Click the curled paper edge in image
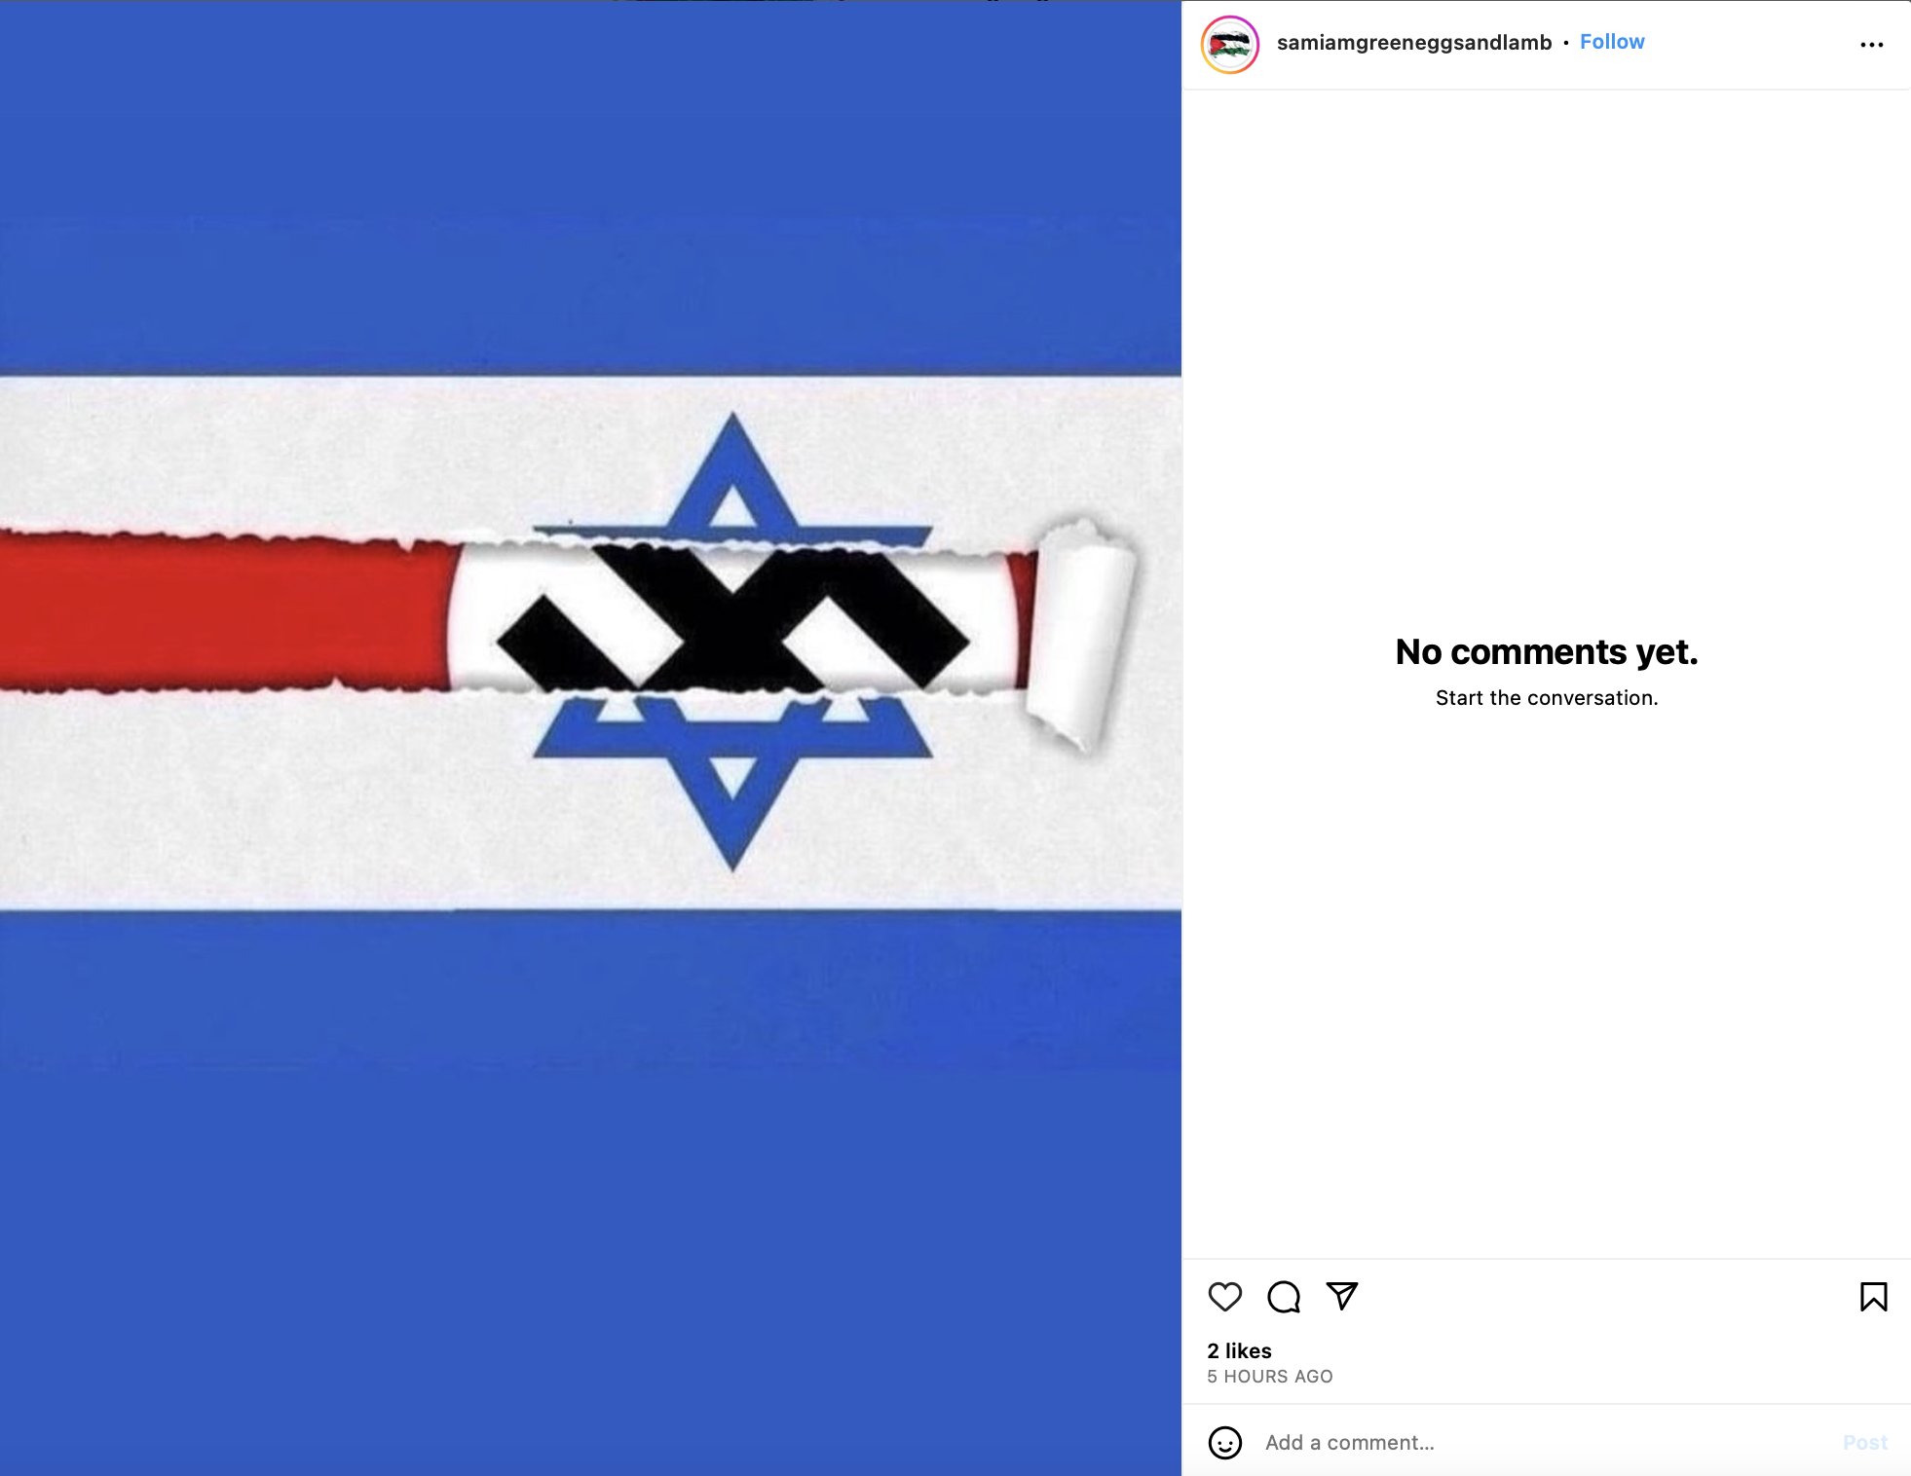 (x=1081, y=633)
